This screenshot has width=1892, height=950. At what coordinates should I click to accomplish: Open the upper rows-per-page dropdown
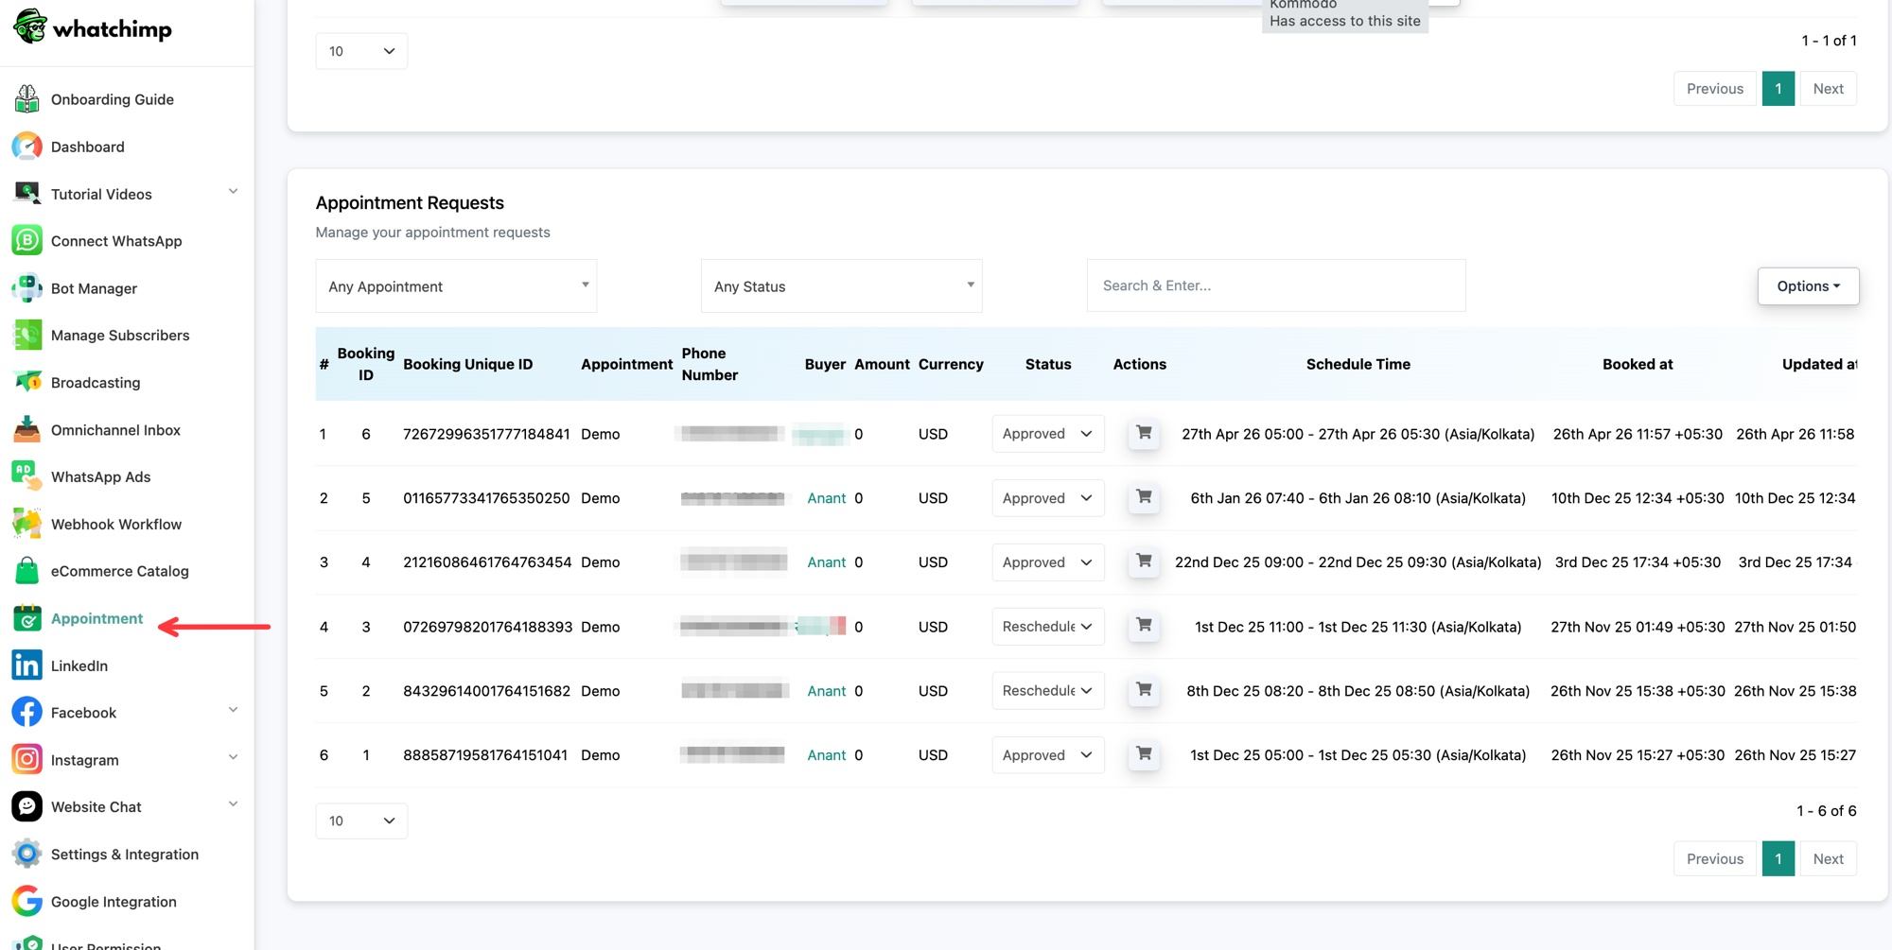[361, 51]
